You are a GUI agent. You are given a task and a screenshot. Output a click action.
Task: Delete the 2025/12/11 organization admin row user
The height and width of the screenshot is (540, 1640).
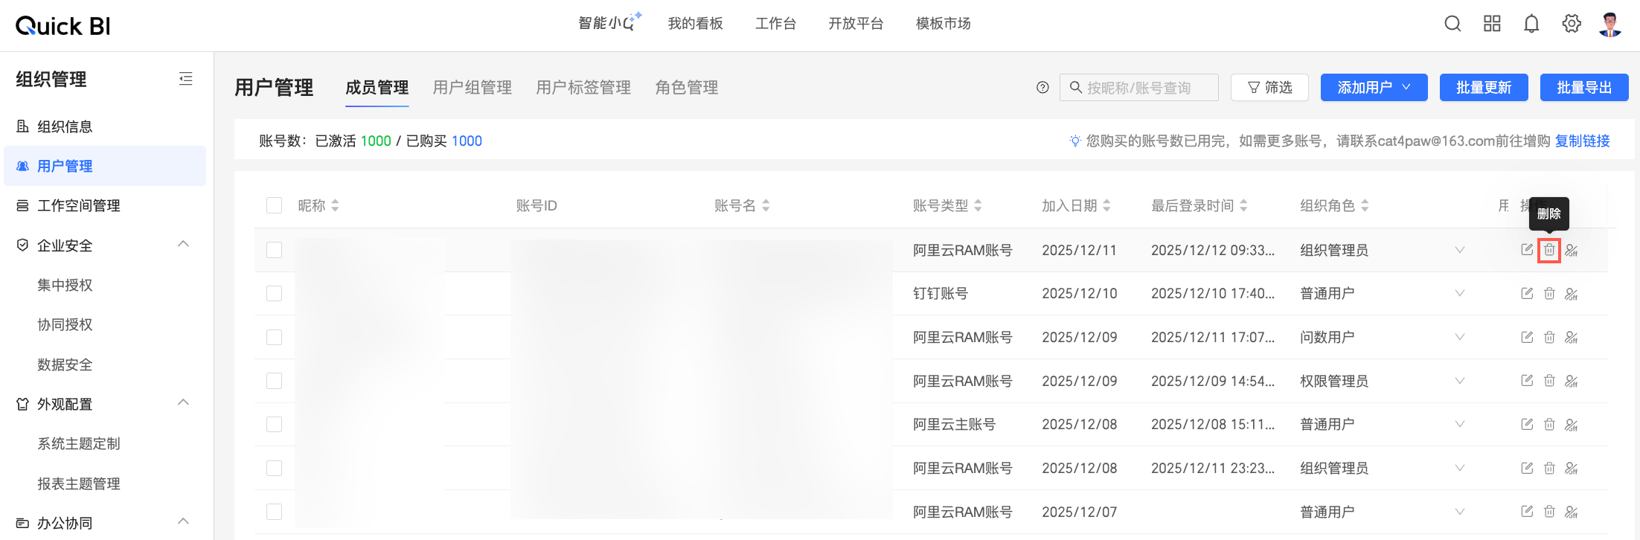(x=1549, y=250)
